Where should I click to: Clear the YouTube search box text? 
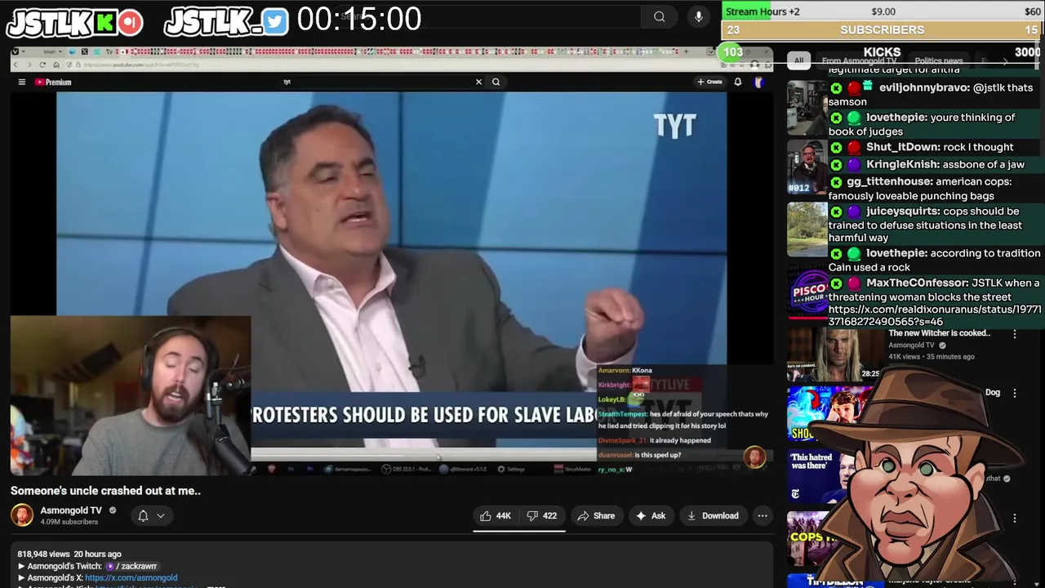pos(478,82)
